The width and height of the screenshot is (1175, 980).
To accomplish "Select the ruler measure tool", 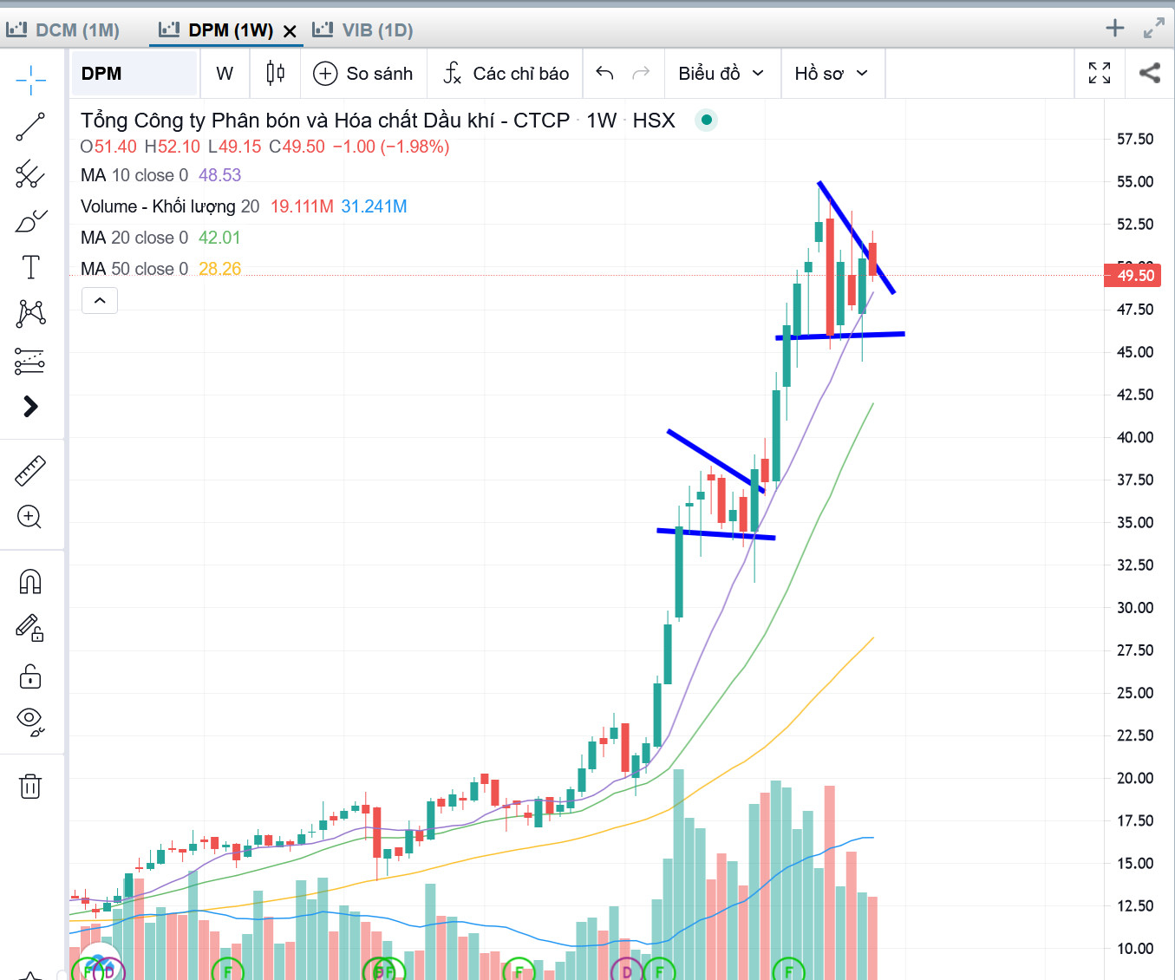I will tap(30, 471).
